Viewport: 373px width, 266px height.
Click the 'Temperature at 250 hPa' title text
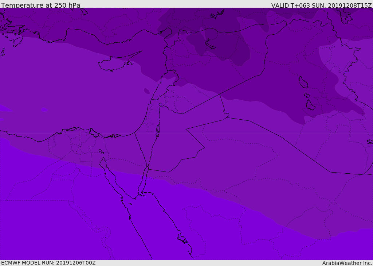click(x=41, y=5)
